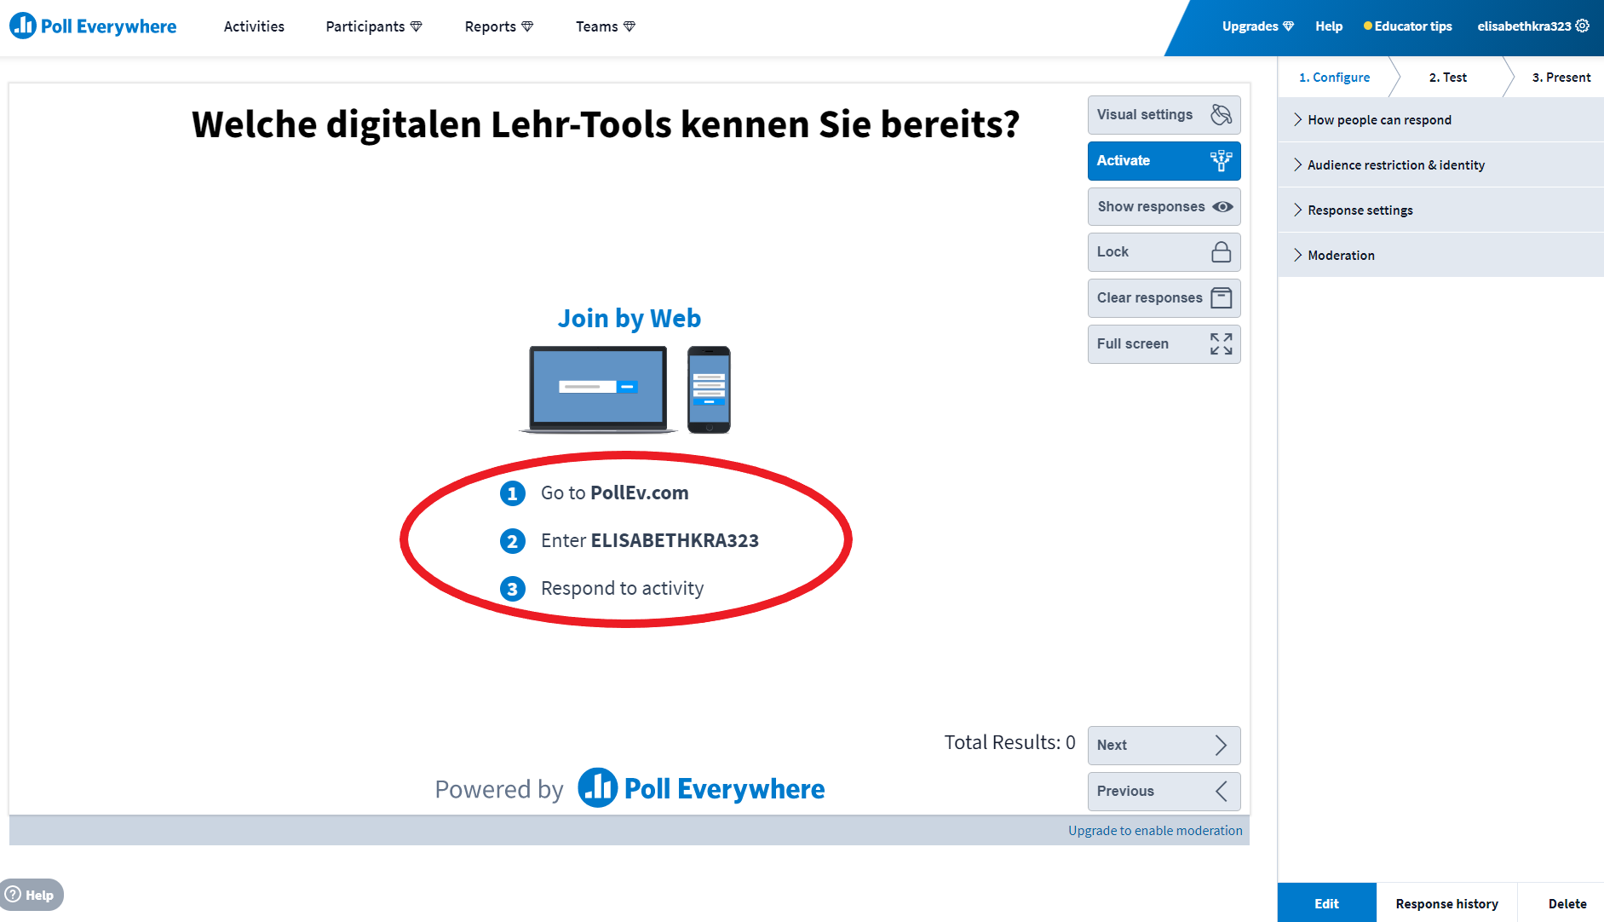Activate the poll

click(1164, 161)
